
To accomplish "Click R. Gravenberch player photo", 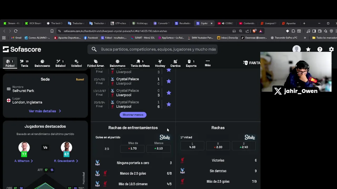I will tap(66, 147).
